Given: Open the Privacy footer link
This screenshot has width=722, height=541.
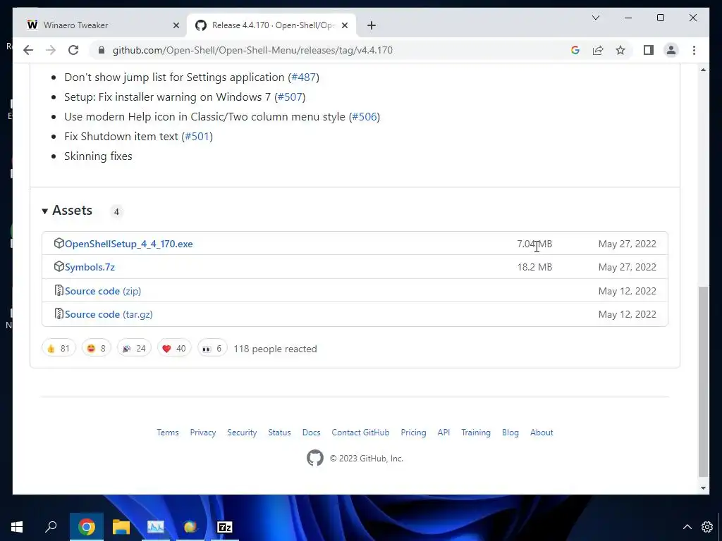Looking at the screenshot, I should click(x=203, y=433).
